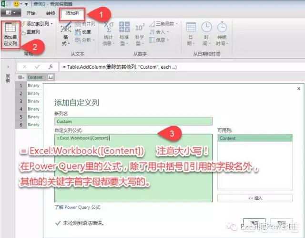Open the 格式 text format dropdown
This screenshot has width=305, height=238.
pos(66,34)
